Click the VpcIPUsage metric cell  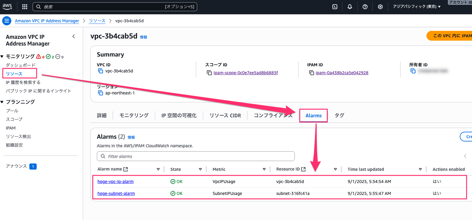click(224, 182)
